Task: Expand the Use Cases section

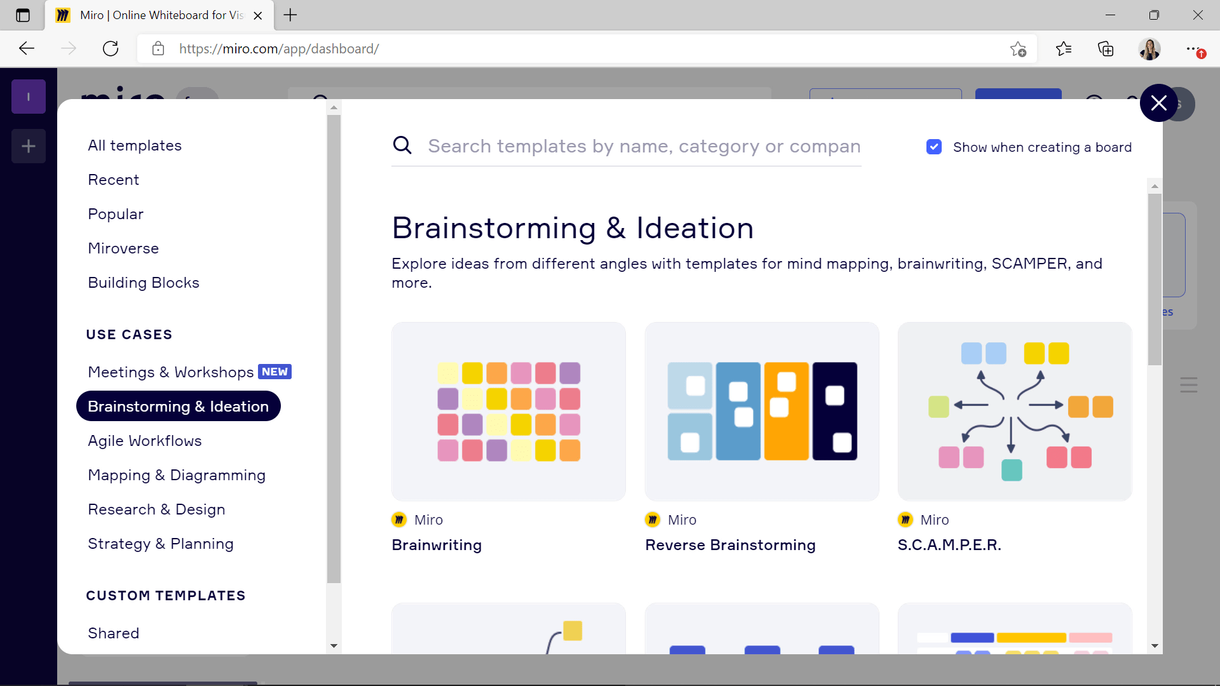Action: [x=129, y=334]
